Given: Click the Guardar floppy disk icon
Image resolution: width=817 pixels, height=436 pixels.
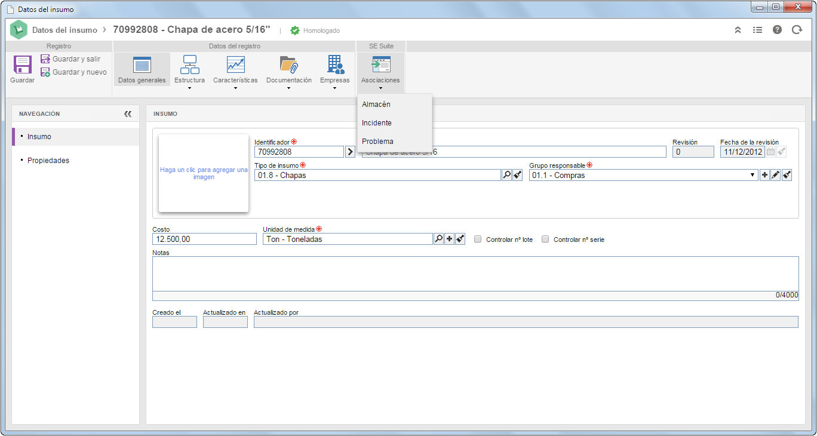Looking at the screenshot, I should point(22,65).
